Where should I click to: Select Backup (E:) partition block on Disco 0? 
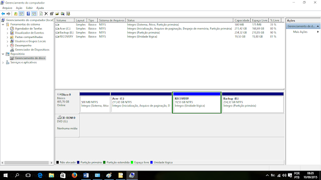(253, 102)
